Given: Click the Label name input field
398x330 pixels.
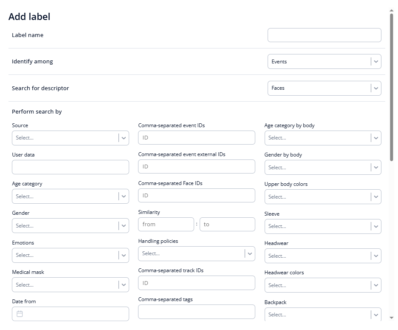Looking at the screenshot, I should coord(324,35).
